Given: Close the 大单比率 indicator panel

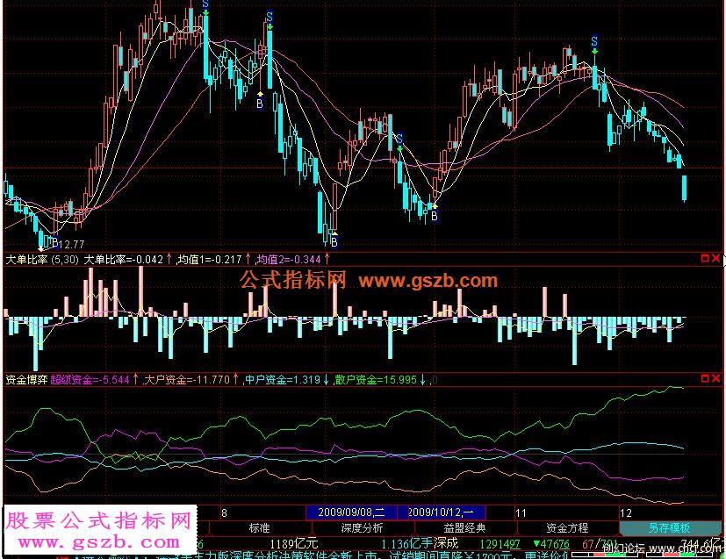Looking at the screenshot, I should point(716,259).
